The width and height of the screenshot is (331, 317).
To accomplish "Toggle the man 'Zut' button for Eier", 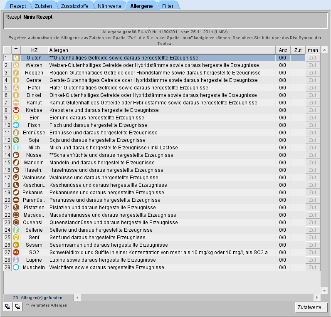I will coord(313,118).
